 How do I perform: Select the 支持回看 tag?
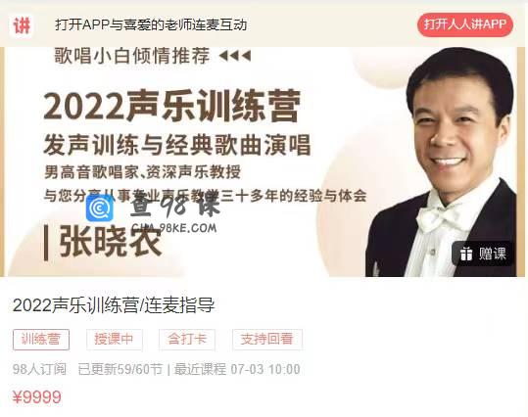point(267,340)
